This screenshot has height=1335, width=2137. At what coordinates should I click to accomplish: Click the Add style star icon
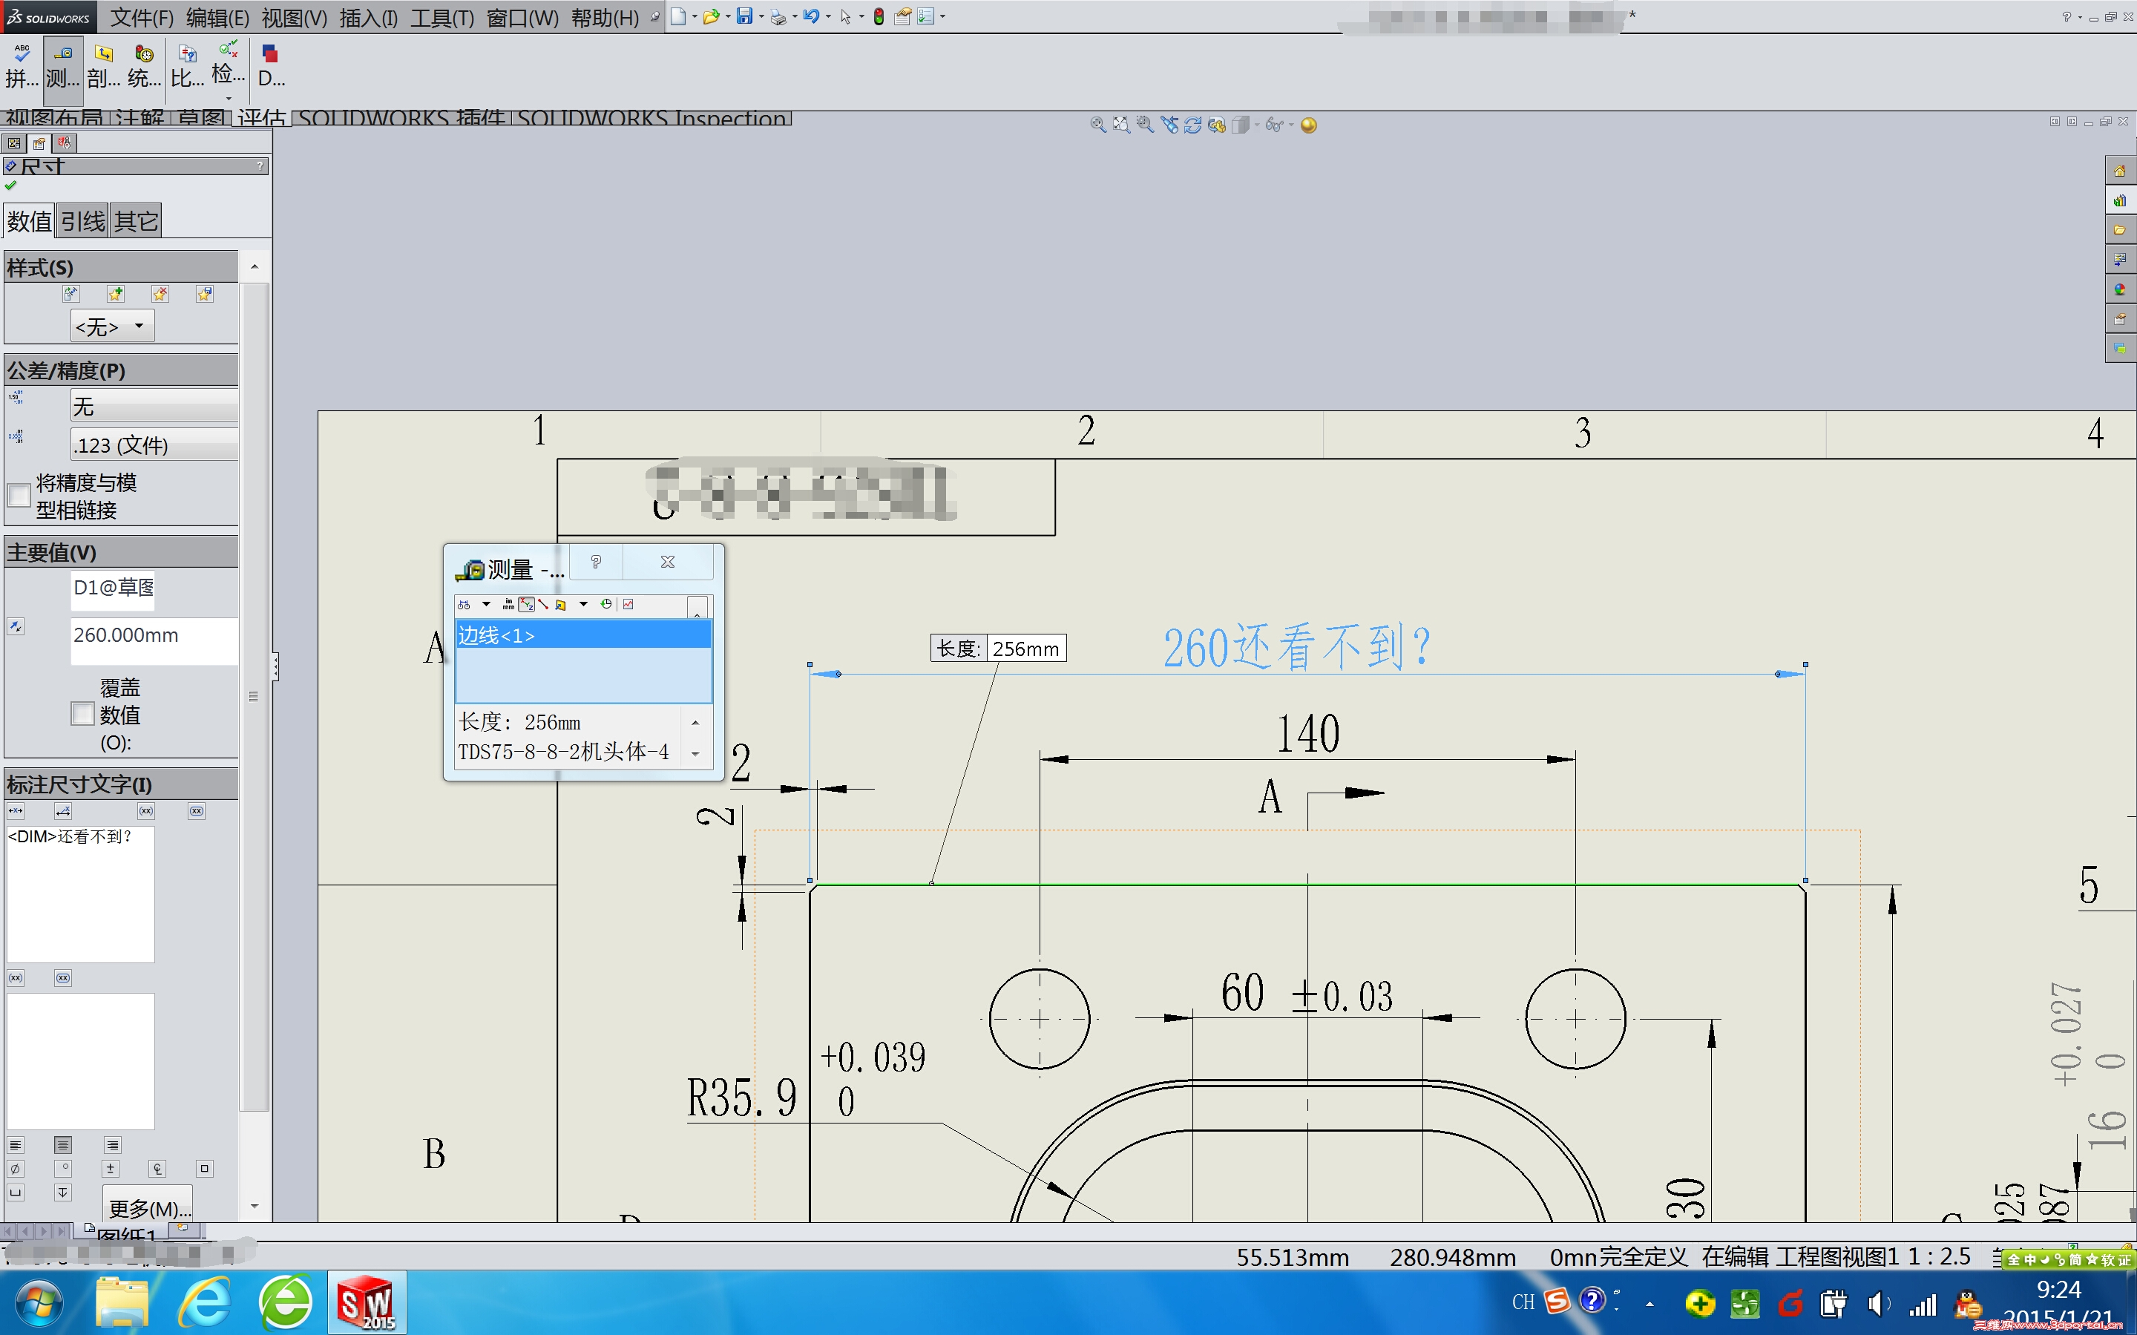[x=116, y=294]
